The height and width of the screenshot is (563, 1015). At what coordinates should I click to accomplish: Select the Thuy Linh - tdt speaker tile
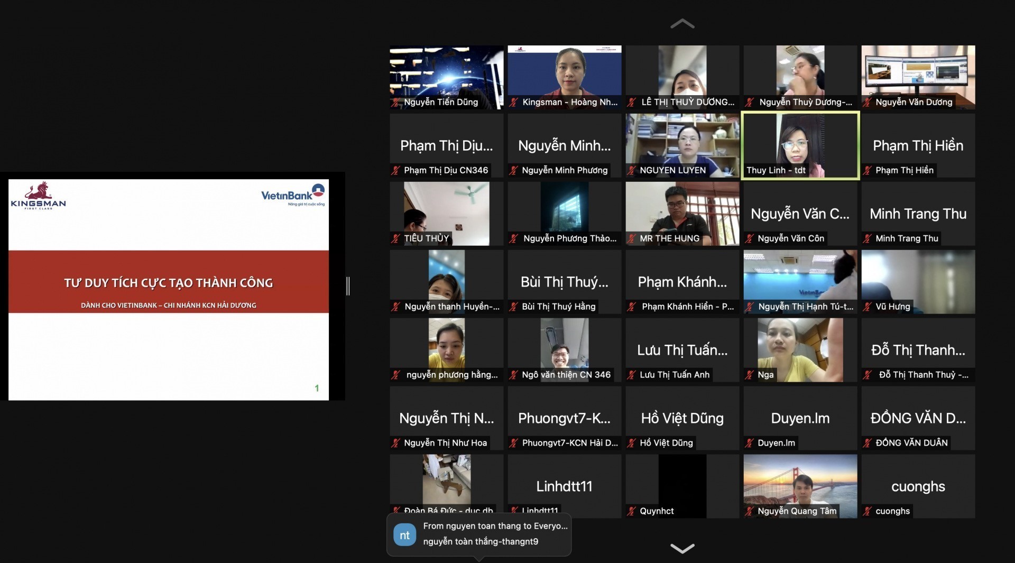[800, 145]
